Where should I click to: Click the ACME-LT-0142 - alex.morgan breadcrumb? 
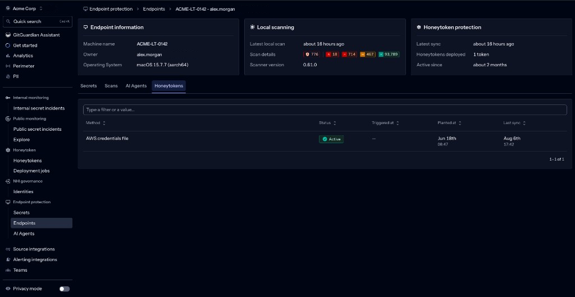click(x=206, y=9)
